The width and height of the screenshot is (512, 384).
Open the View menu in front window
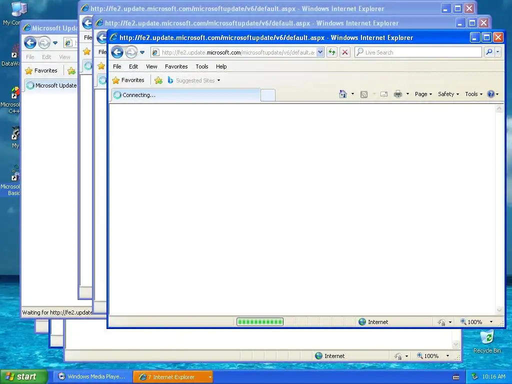click(151, 66)
